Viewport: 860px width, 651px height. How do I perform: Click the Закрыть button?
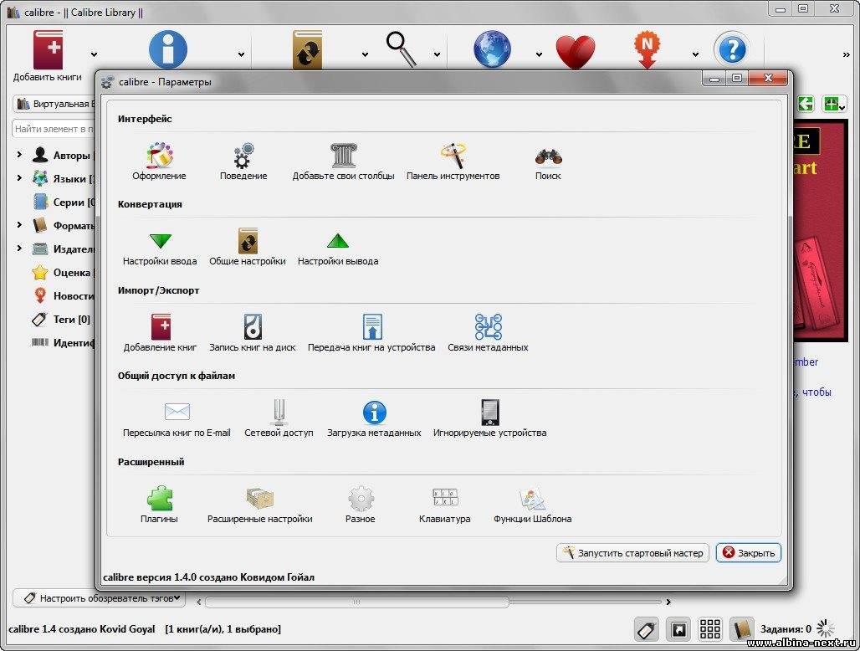click(749, 553)
